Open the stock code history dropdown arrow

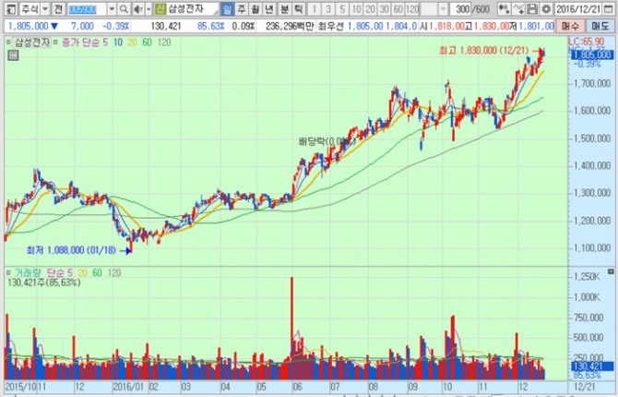tap(111, 8)
